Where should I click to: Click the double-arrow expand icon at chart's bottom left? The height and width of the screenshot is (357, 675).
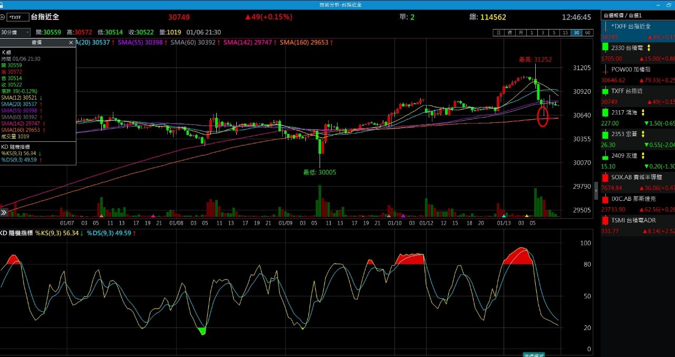point(4,213)
